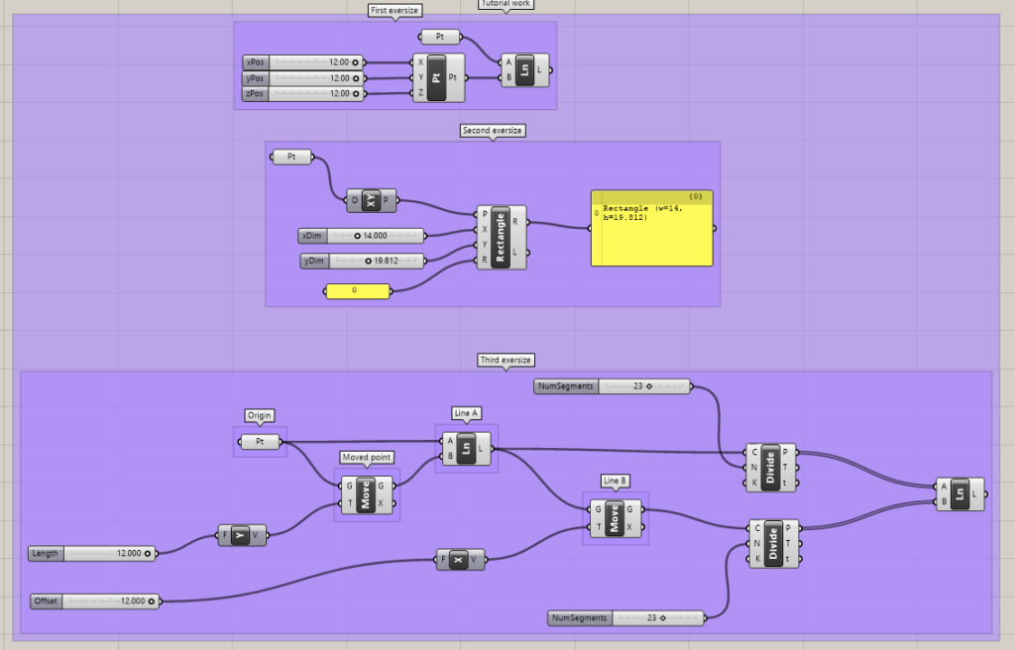Click the Offset slider

(94, 601)
